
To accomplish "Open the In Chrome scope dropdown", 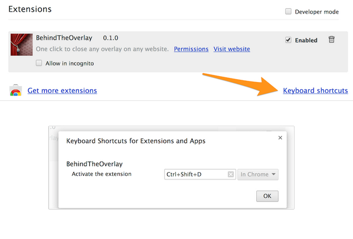I will pyautogui.click(x=258, y=175).
